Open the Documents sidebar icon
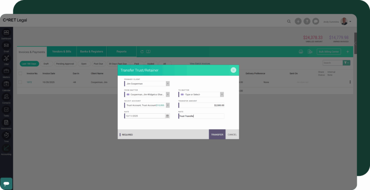The width and height of the screenshot is (370, 190). pyautogui.click(x=6, y=123)
